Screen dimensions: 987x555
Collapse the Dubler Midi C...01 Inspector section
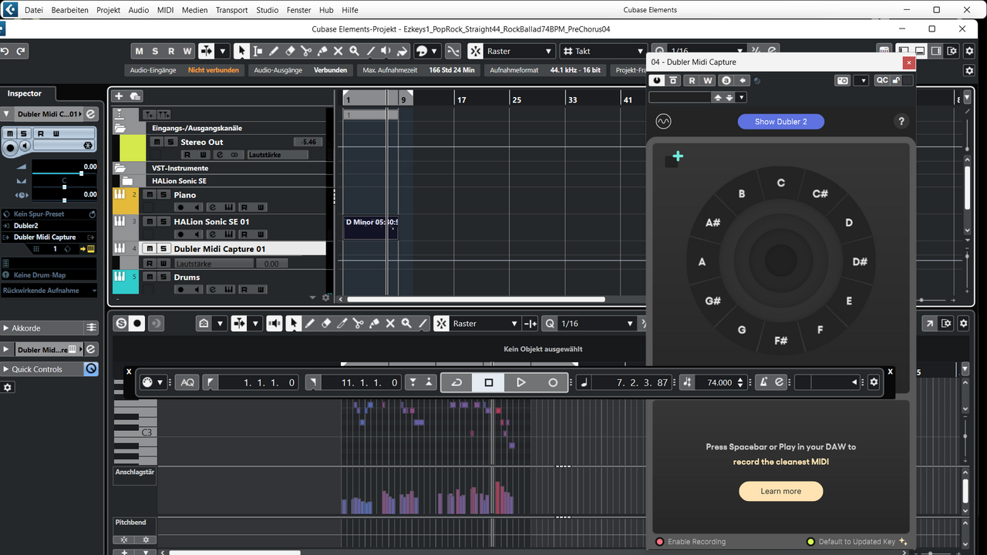[7, 114]
